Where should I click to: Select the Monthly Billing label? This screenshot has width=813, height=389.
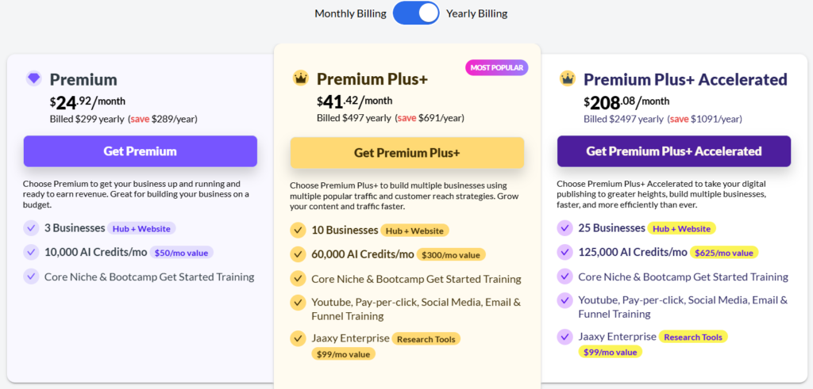(350, 13)
